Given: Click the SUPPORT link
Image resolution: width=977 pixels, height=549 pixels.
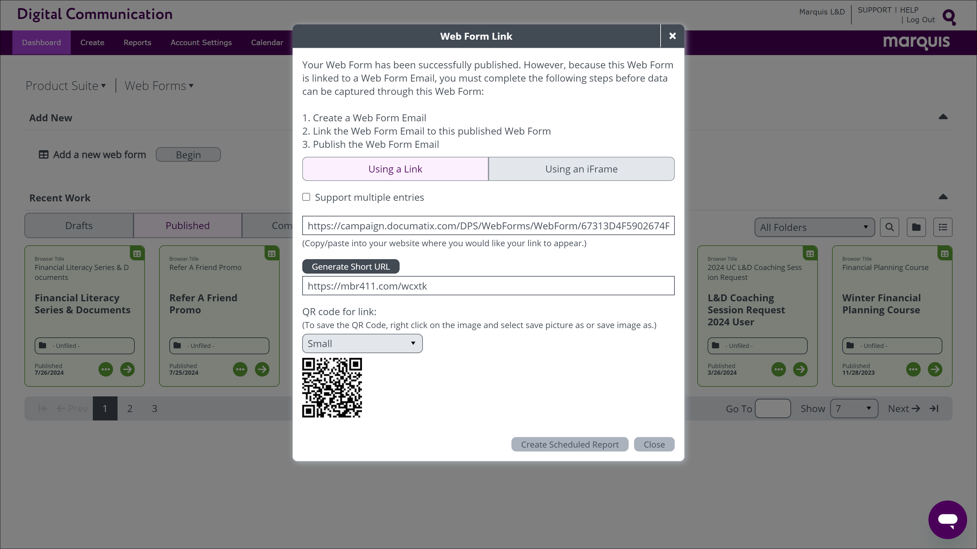Looking at the screenshot, I should pyautogui.click(x=874, y=10).
